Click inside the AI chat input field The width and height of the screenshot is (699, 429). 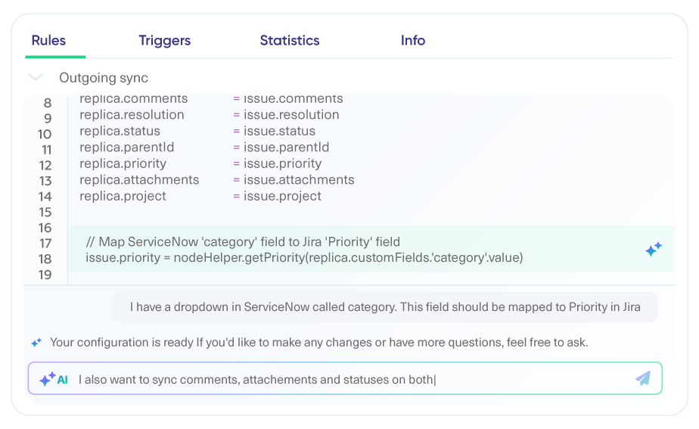point(348,379)
